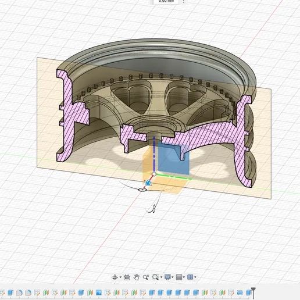The width and height of the screenshot is (300, 300).
Task: Select the canvas image feature in timeline
Action: pyautogui.click(x=99, y=292)
